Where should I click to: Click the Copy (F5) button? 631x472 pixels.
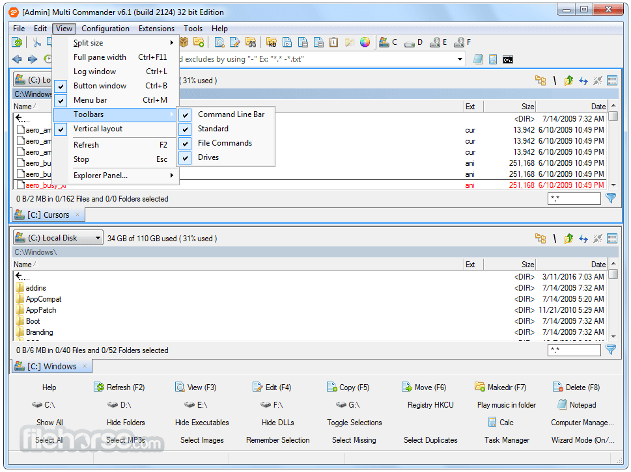[x=348, y=387]
